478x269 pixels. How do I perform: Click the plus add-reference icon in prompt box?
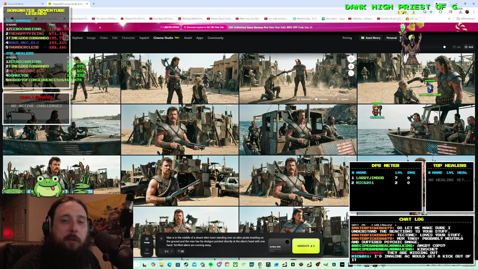pos(161,238)
